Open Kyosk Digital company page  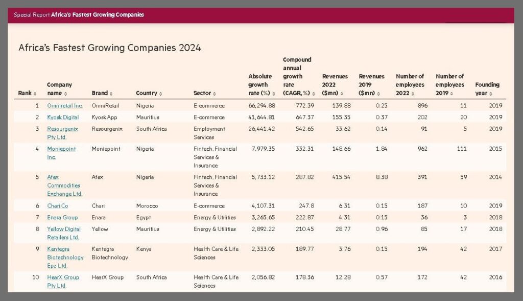63,117
